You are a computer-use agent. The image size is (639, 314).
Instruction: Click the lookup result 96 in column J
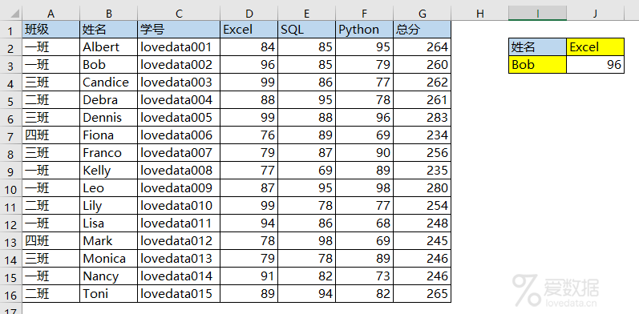(596, 65)
